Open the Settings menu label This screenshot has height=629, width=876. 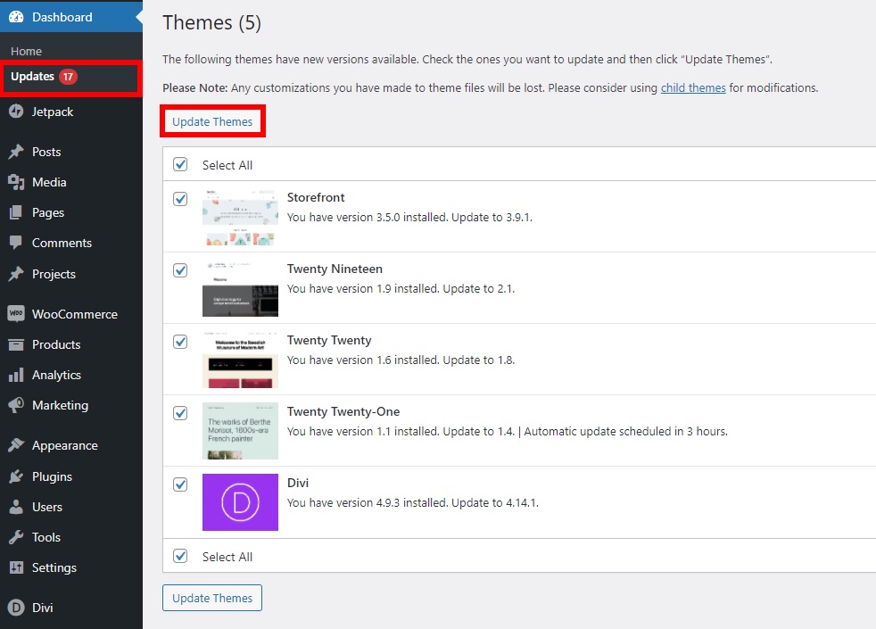tap(54, 567)
